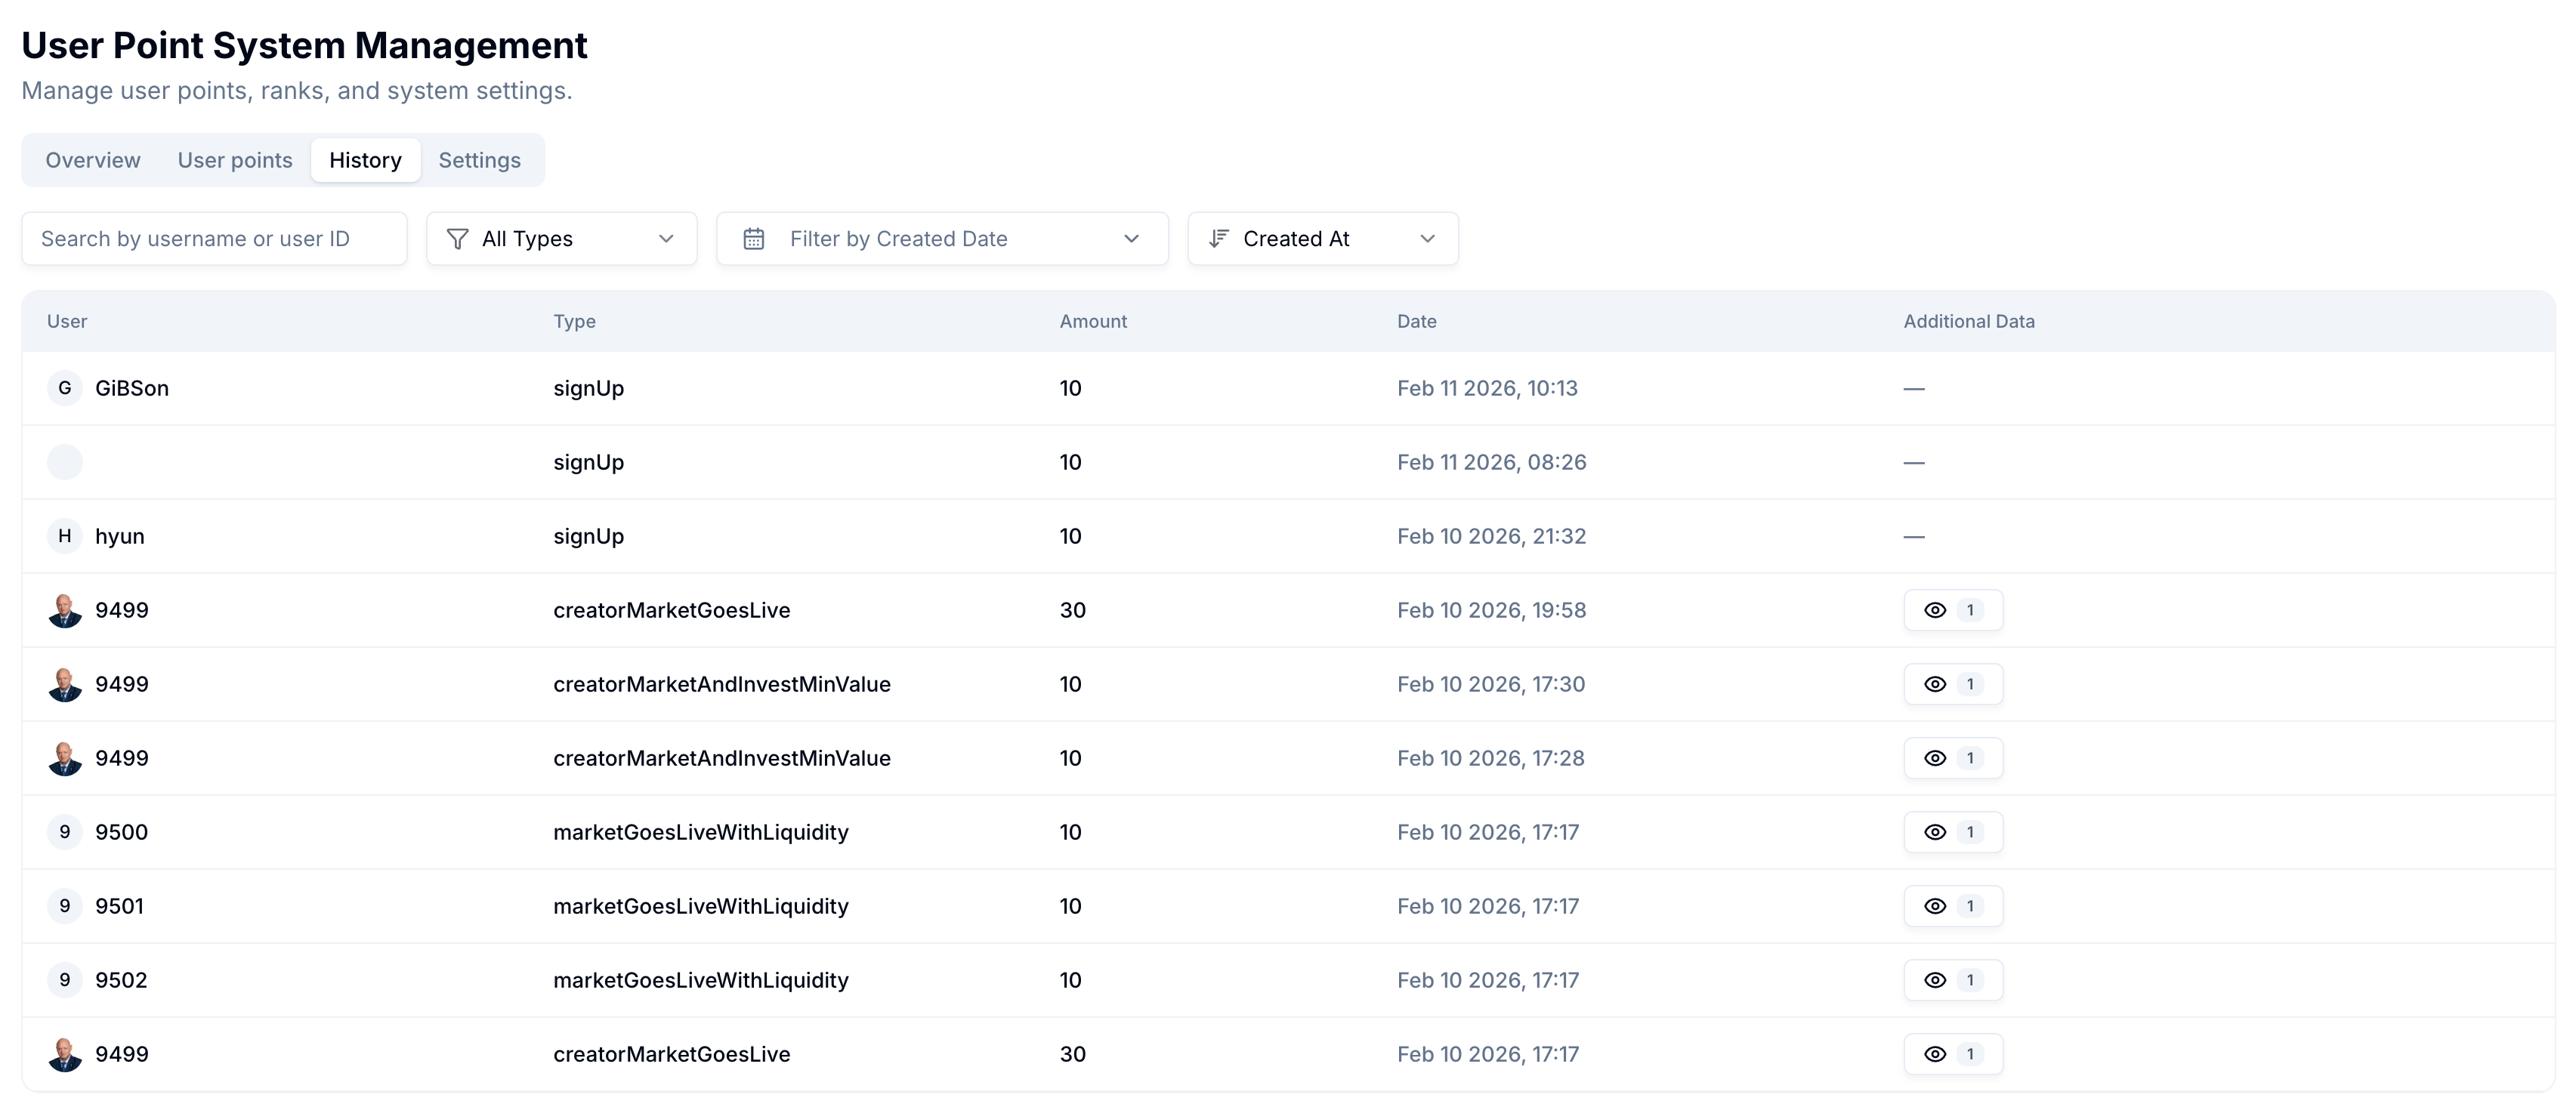This screenshot has width=2576, height=1110.
Task: Click the blank avatar in the 08:26 row
Action: (65, 462)
